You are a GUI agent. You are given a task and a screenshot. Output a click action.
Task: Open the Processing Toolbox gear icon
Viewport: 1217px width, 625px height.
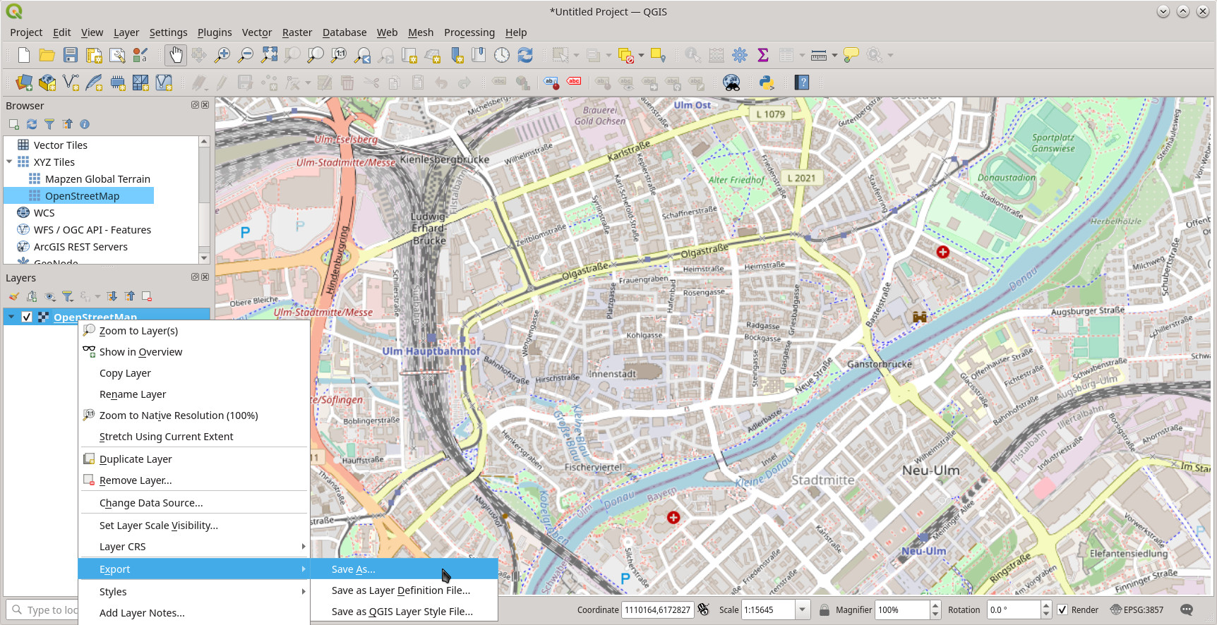click(740, 55)
